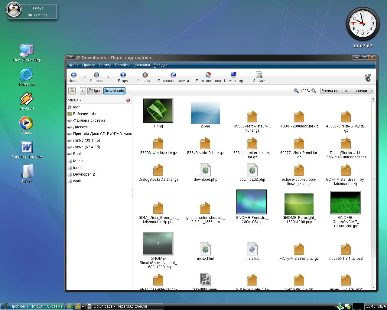Screen dimensions: 387x310
Task: Select 53906-Windoze.tar.gz archive icon
Action: (x=158, y=143)
